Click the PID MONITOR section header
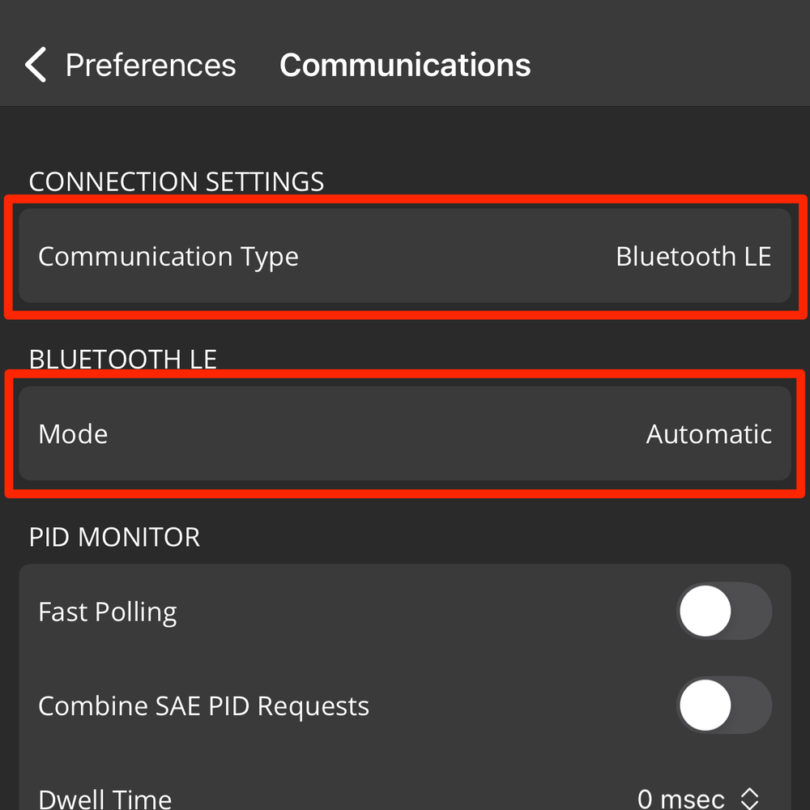The height and width of the screenshot is (810, 810). [x=114, y=537]
